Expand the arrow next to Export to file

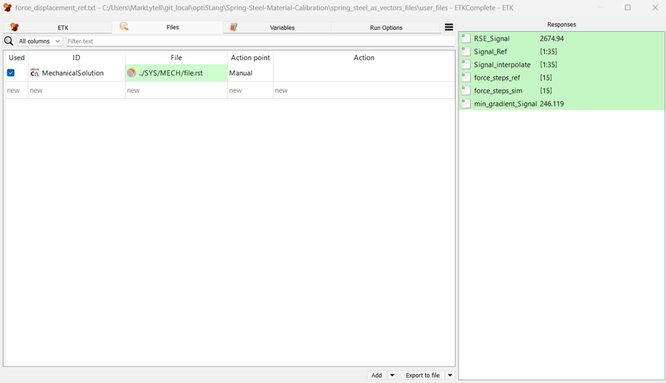click(x=450, y=375)
